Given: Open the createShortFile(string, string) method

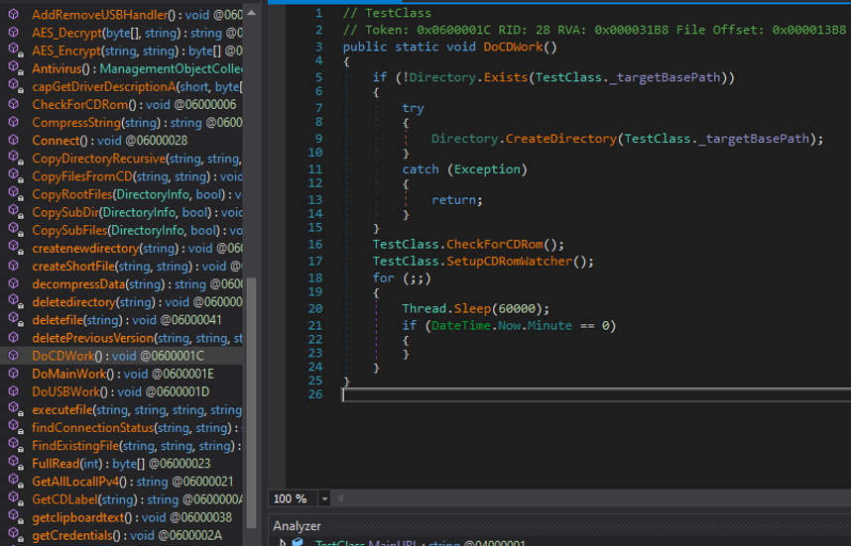Looking at the screenshot, I should [137, 267].
